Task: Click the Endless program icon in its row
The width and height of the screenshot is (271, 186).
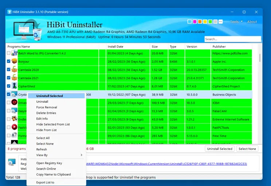Action: click(x=14, y=119)
